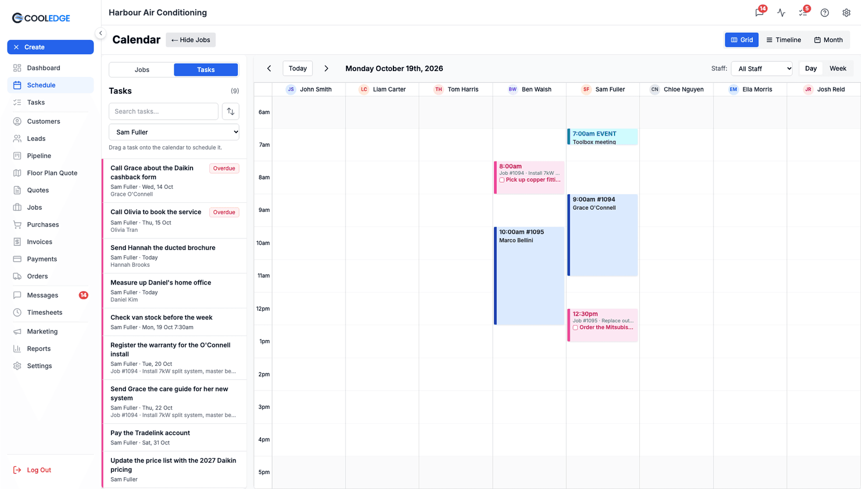Viewport: 861px width, 489px height.
Task: Open Tasks in the sidebar
Action: point(51,102)
